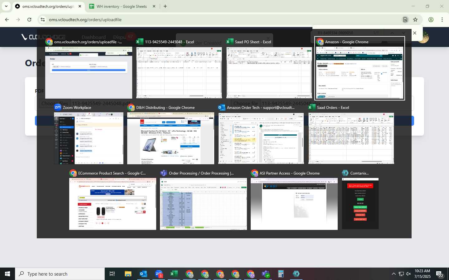Select the oms.vcloudtech.org browser tab
The width and height of the screenshot is (449, 280).
(48, 6)
